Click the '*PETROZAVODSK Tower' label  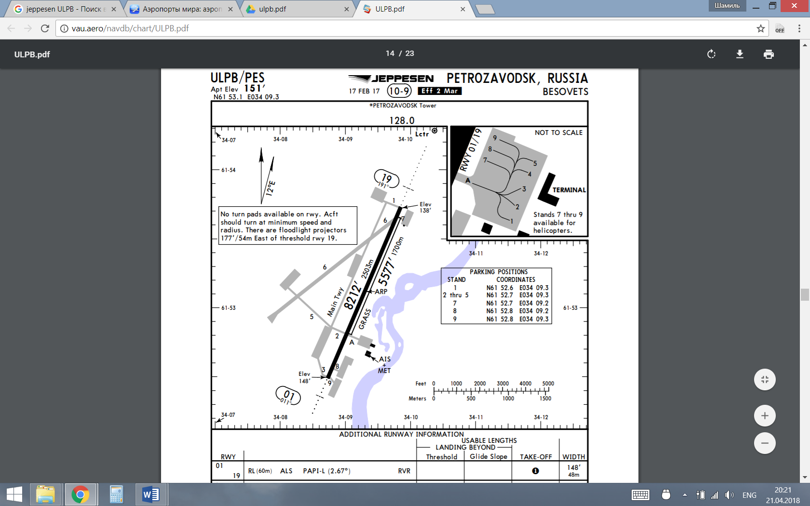(x=403, y=106)
